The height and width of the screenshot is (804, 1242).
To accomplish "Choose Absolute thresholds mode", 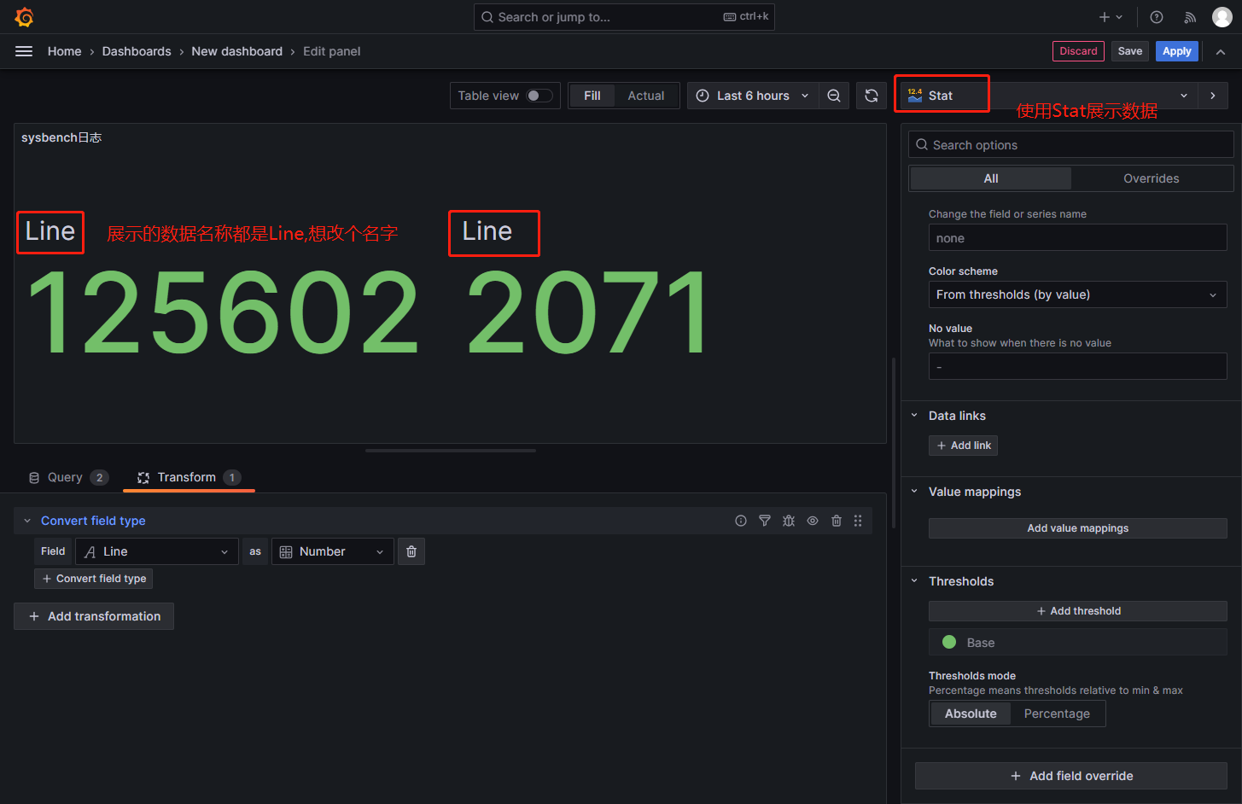I will tap(971, 714).
